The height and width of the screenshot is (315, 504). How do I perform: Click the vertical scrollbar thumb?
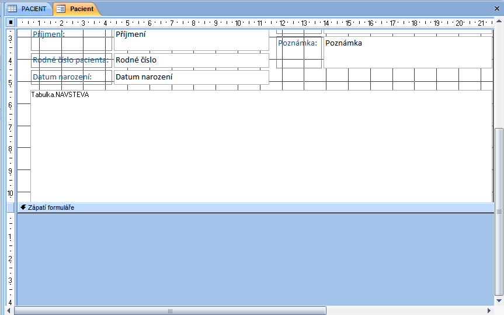pyautogui.click(x=499, y=212)
